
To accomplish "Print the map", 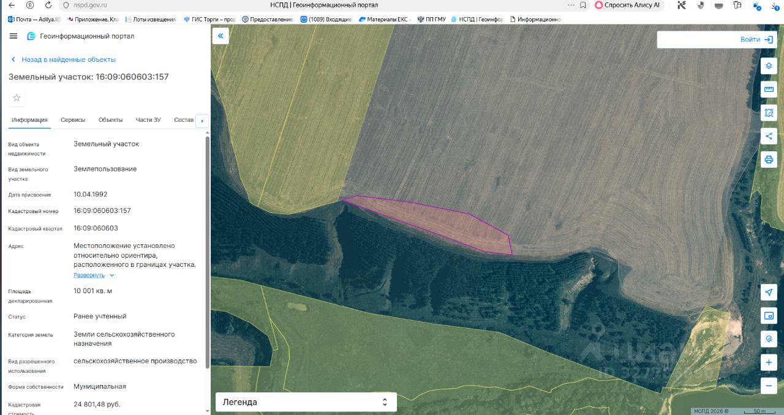I will (x=769, y=160).
